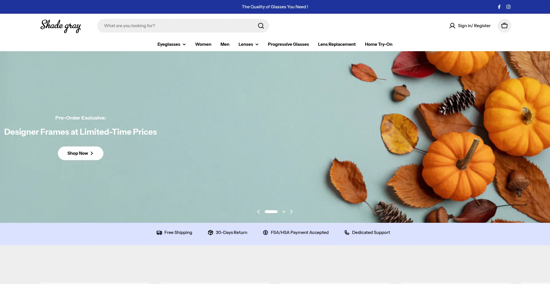Click the user account icon
550x284 pixels.
[452, 26]
